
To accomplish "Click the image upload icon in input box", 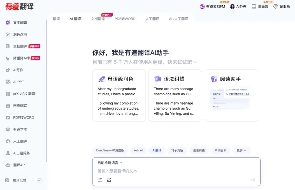I will tap(109, 180).
